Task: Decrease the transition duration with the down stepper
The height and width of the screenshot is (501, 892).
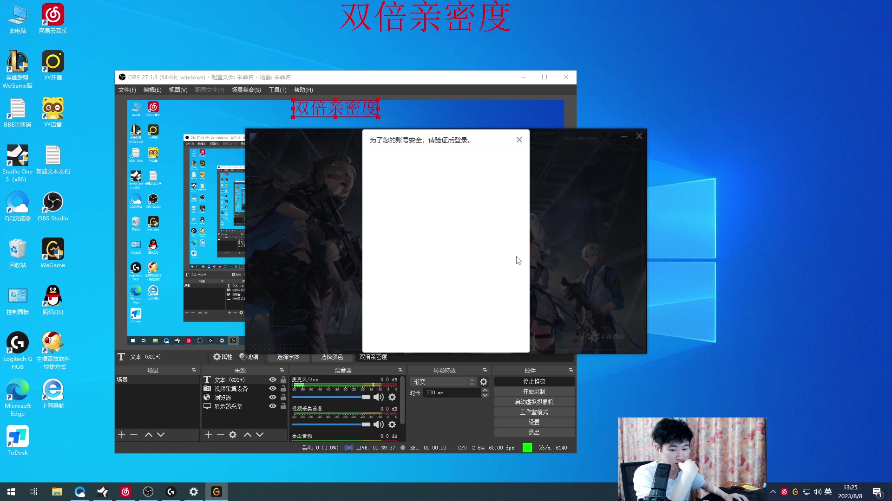Action: click(x=485, y=395)
